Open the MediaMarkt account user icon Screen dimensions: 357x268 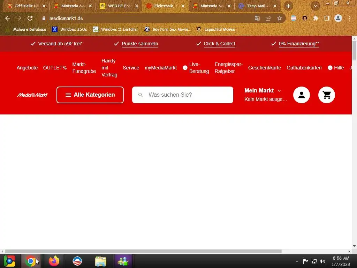302,95
